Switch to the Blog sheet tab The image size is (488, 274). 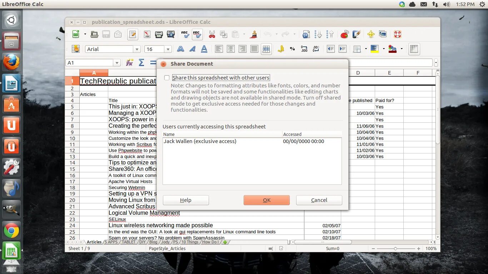coord(153,242)
